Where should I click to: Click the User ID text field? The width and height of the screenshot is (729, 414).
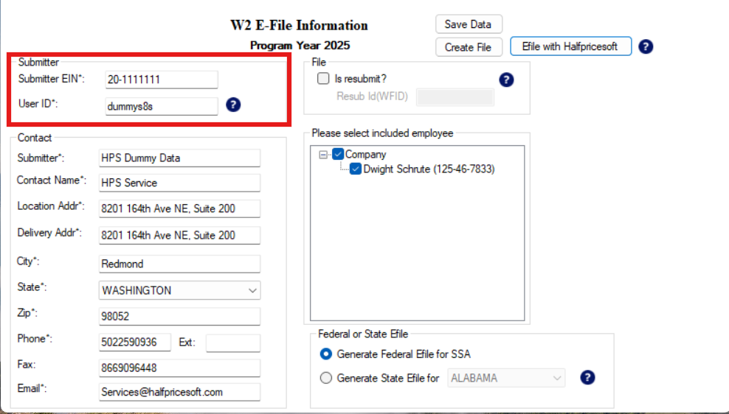pos(162,106)
